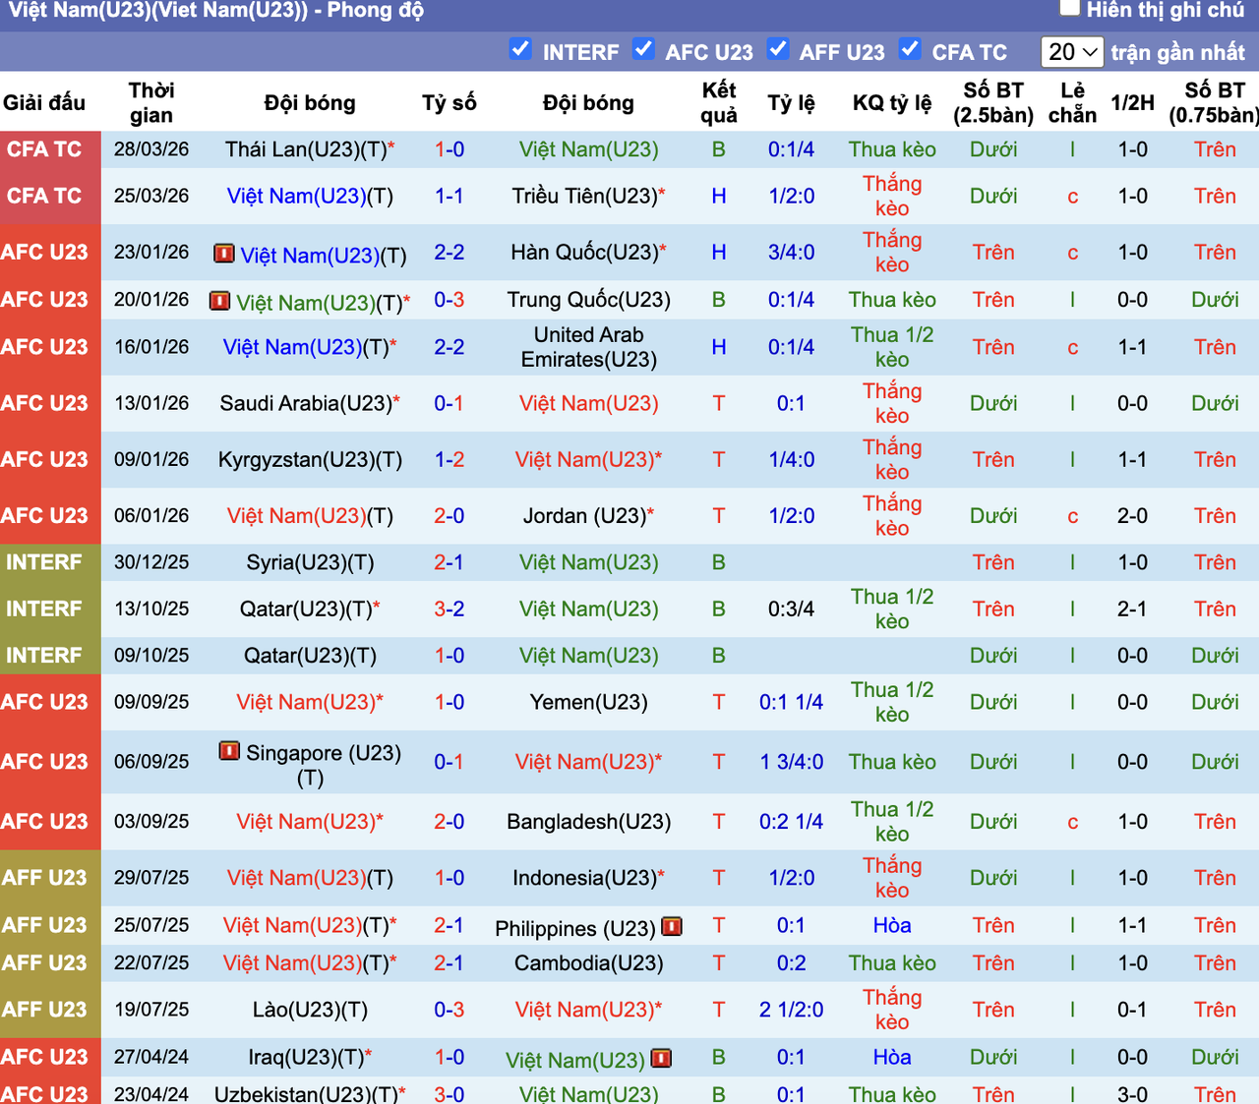The image size is (1259, 1104).
Task: Click the 2-0 score of the Bangladesh match
Action: (450, 822)
